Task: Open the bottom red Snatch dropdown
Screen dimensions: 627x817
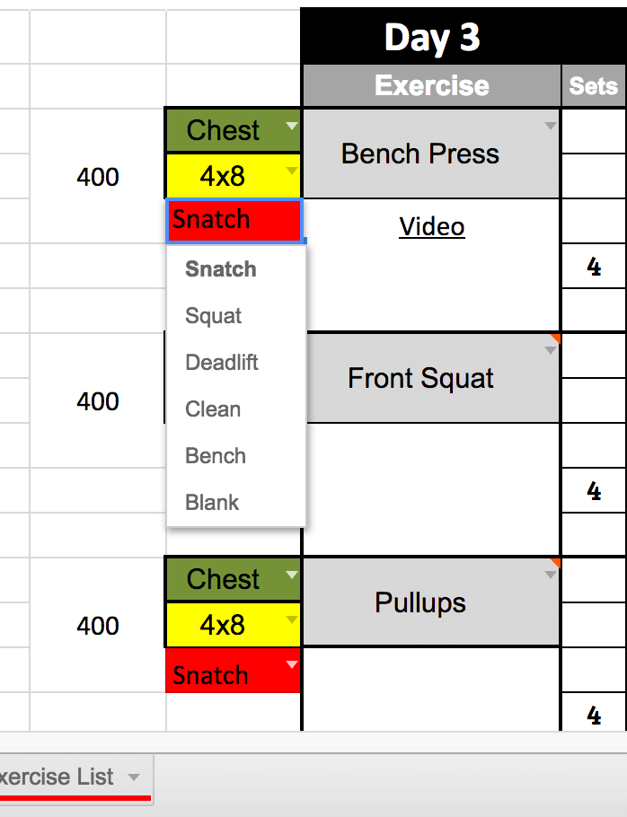Action: [x=291, y=665]
